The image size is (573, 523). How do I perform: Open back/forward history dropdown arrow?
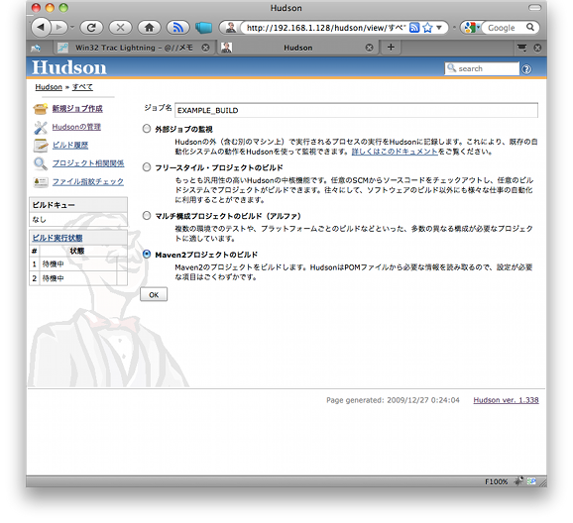coord(72,28)
